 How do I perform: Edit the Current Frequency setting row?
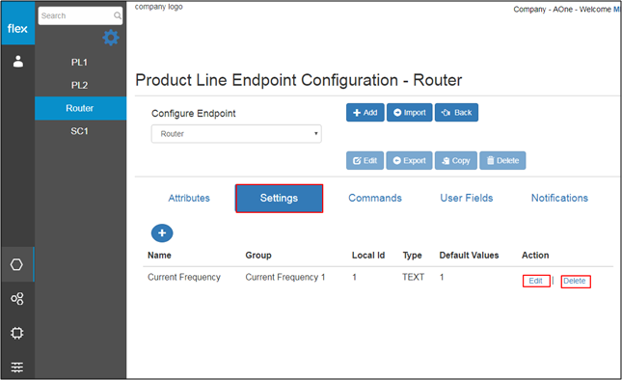[x=536, y=281]
